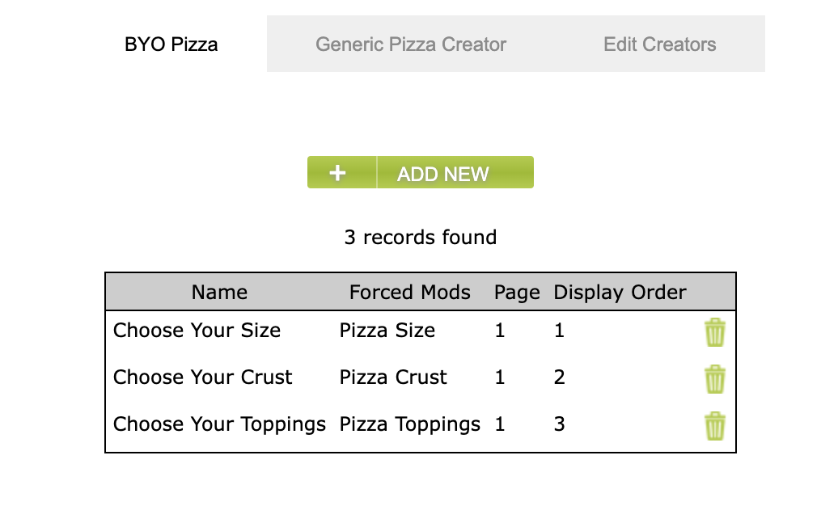The height and width of the screenshot is (506, 838).
Task: Delete the Choose Your Size record via trash icon
Action: coord(714,331)
